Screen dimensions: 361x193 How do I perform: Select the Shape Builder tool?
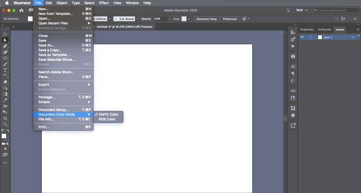point(5,88)
